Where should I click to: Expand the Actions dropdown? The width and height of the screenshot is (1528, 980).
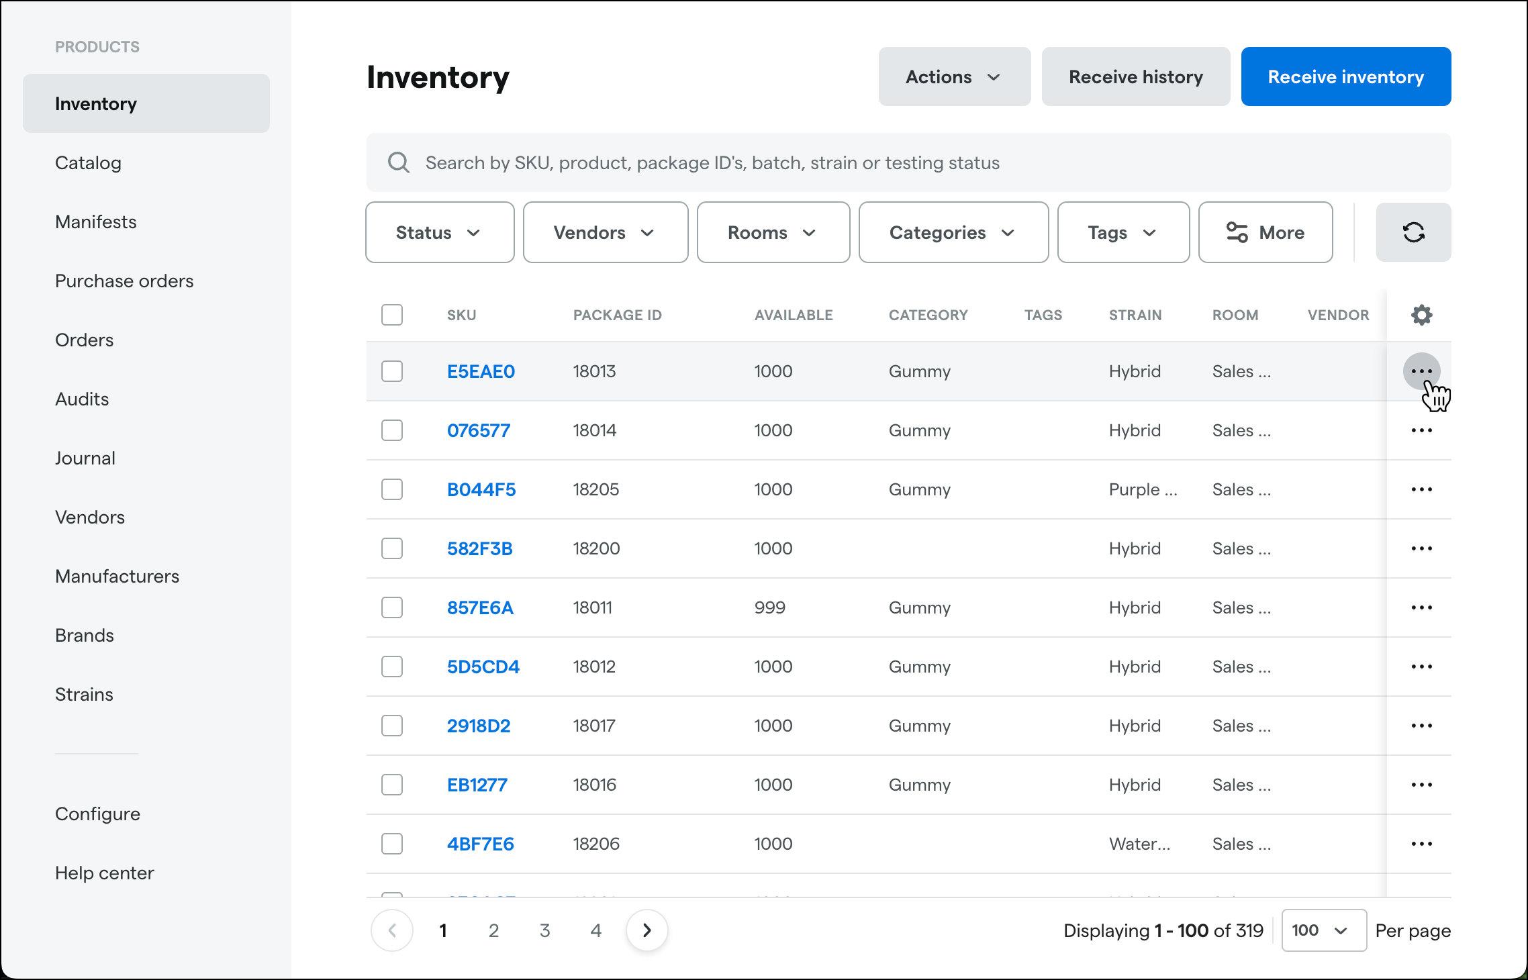(x=954, y=77)
